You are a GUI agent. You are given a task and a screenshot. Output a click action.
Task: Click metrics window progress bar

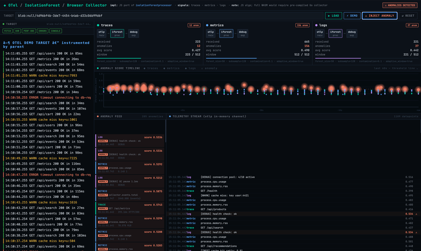point(257,58)
